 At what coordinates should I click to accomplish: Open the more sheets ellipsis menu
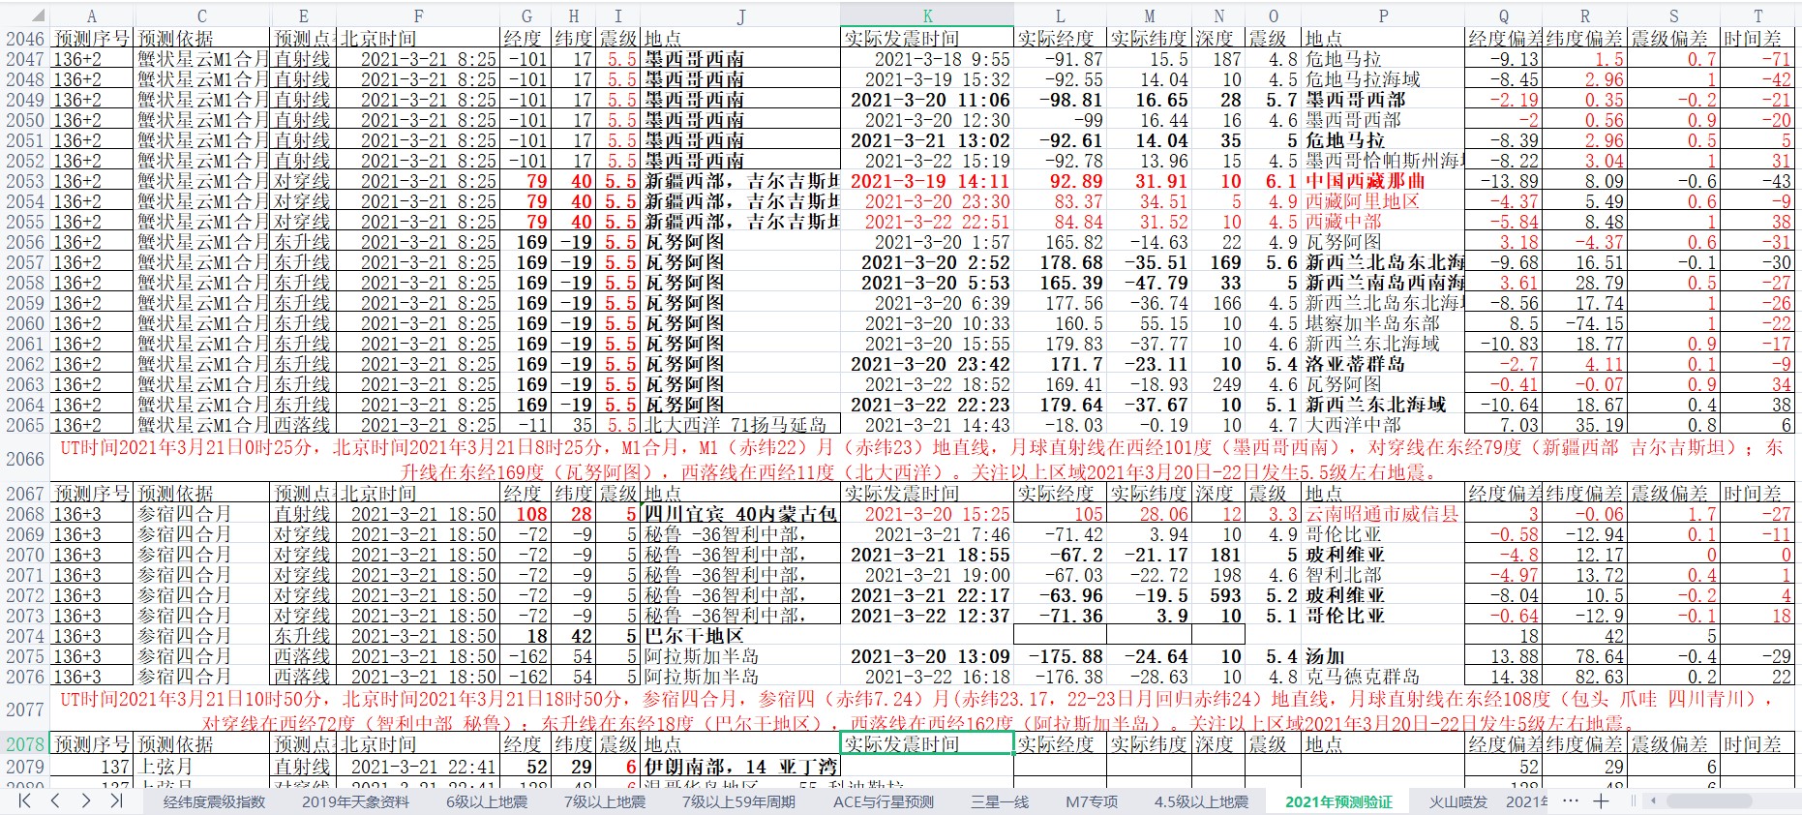(x=1571, y=800)
